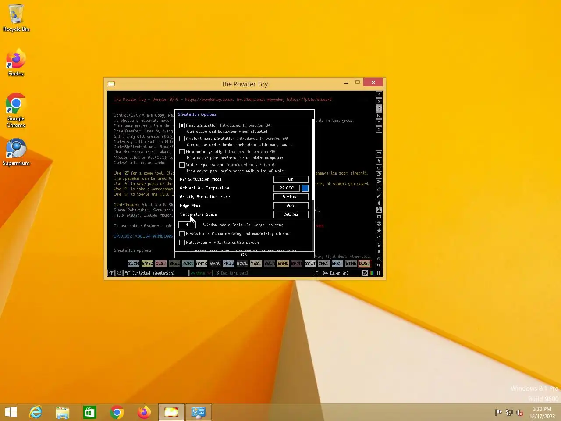Click simulation options checkmark icon
This screenshot has width=561, height=421.
tap(365, 273)
